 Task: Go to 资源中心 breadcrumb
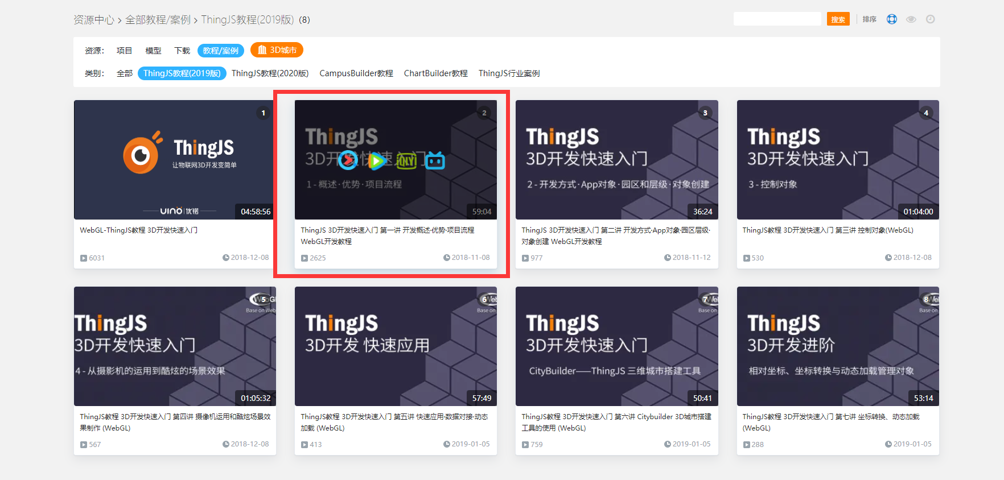pos(94,20)
